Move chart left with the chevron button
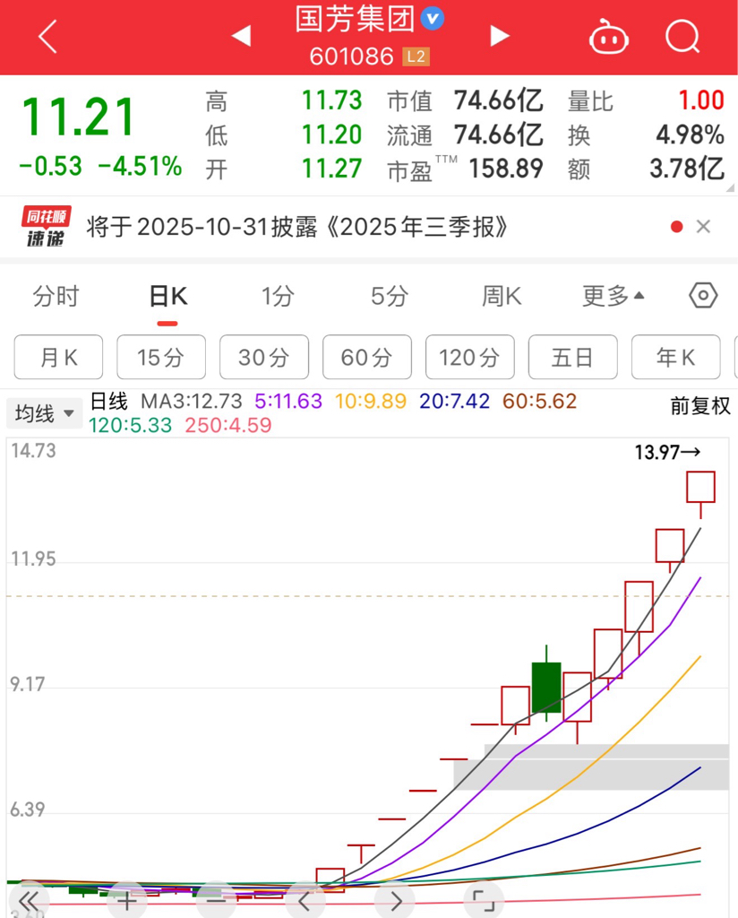738x918 pixels. (x=305, y=901)
